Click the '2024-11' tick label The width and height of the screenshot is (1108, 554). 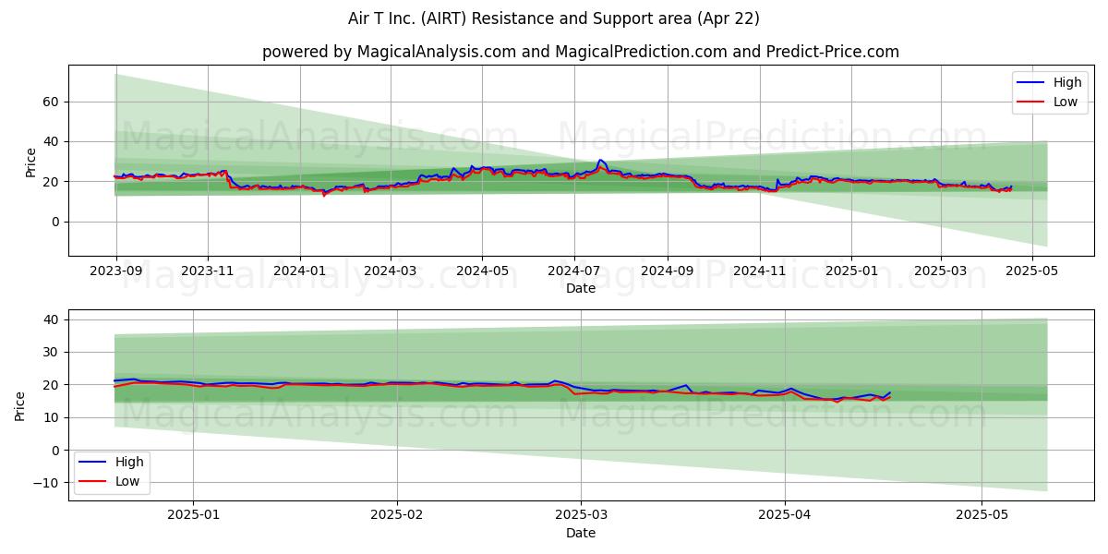[760, 271]
